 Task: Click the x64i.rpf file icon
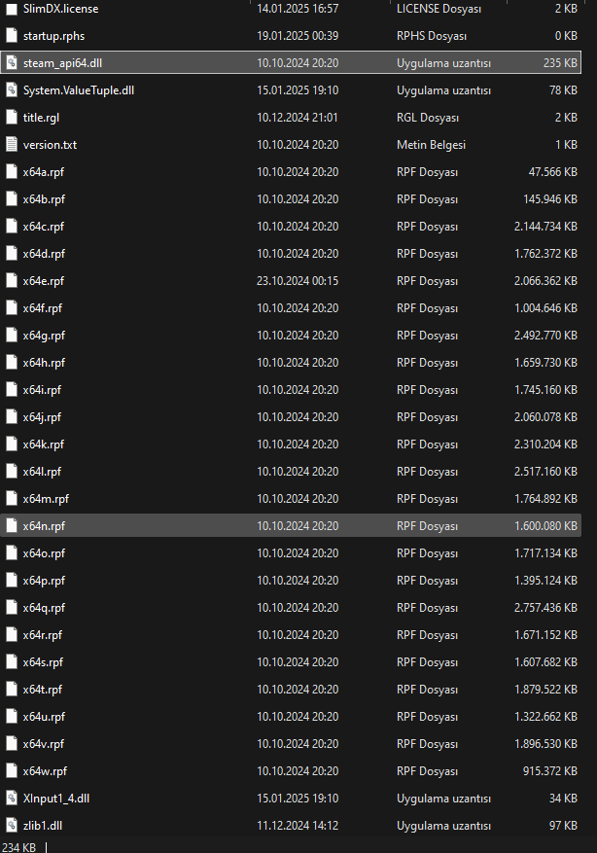tap(12, 389)
